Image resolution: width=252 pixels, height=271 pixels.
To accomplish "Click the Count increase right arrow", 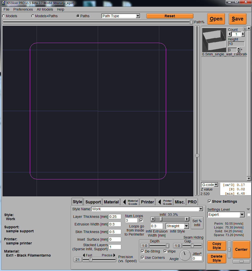I will (243, 34).
